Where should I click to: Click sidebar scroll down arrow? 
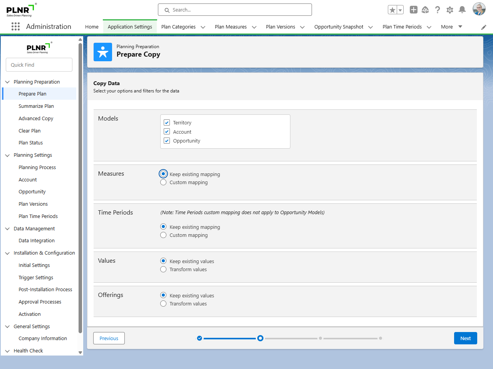(80, 352)
